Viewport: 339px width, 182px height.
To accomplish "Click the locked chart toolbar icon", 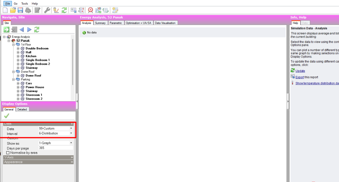I will pyautogui.click(x=56, y=10).
